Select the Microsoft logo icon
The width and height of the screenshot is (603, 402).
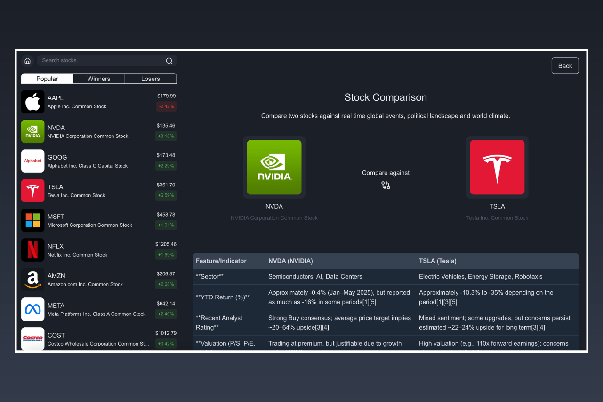pyautogui.click(x=33, y=220)
